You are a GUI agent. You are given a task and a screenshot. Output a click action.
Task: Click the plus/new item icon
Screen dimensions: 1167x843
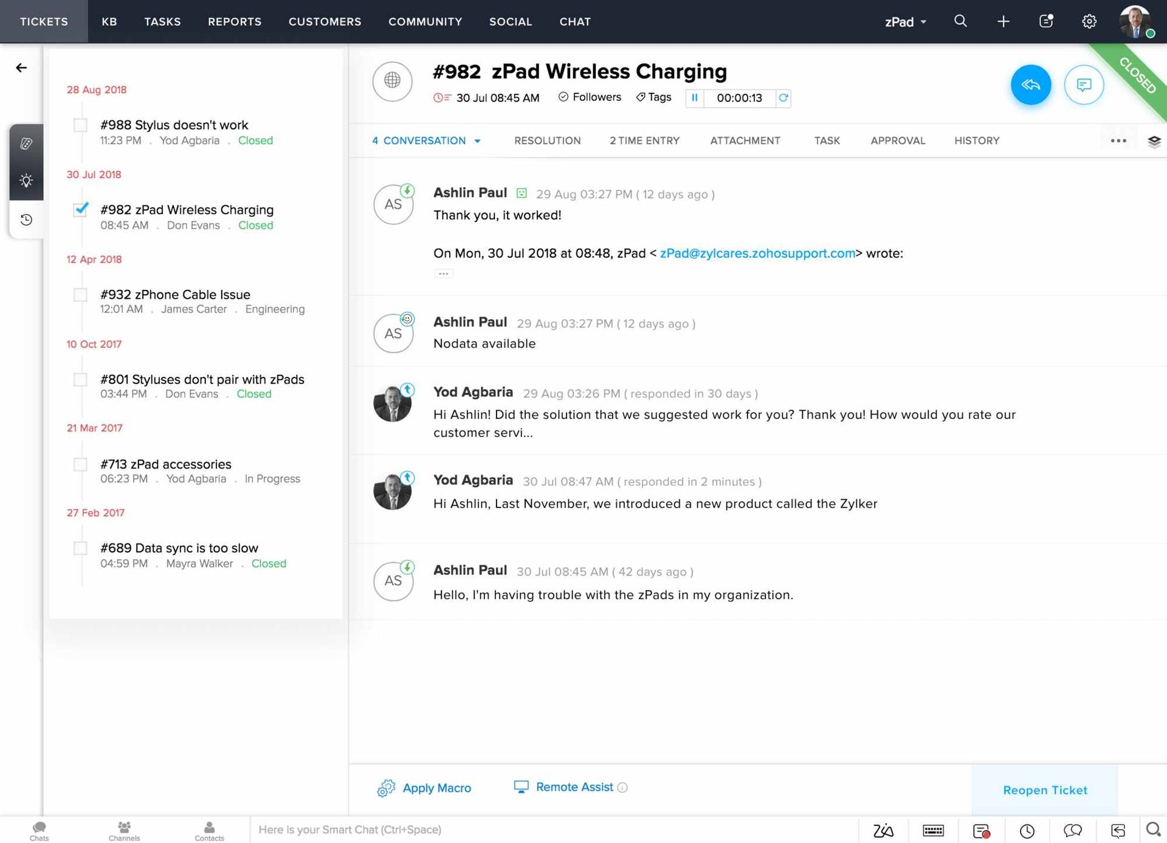1003,20
